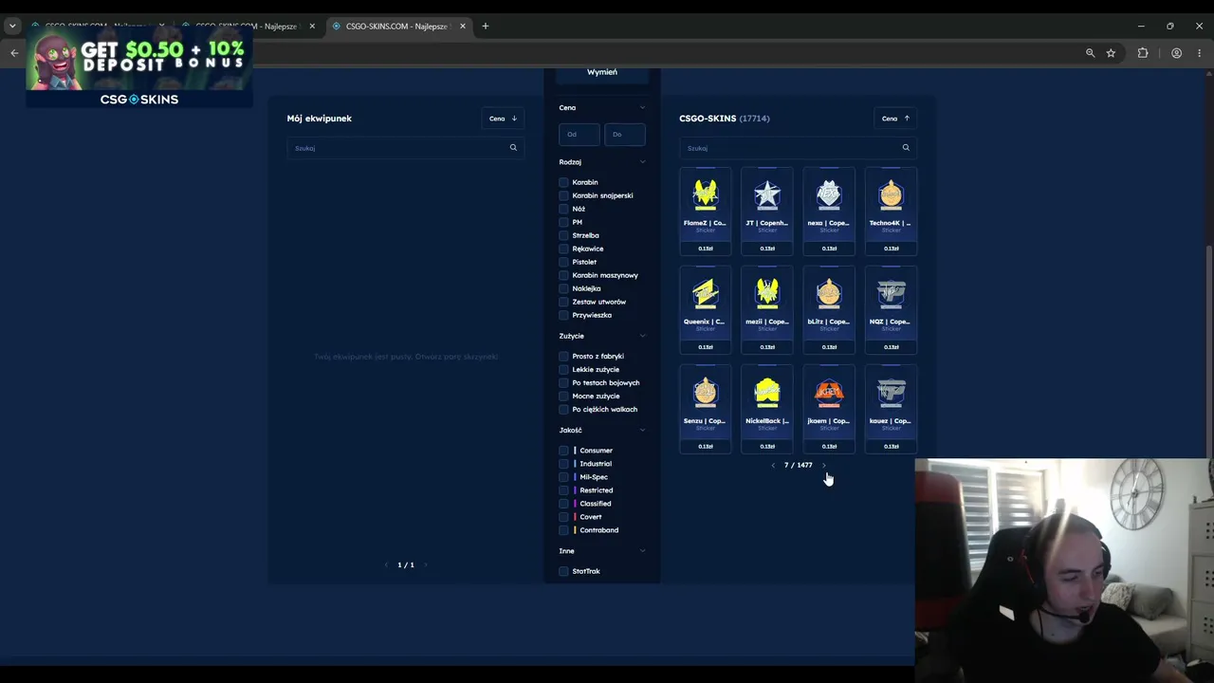The height and width of the screenshot is (683, 1214).
Task: Click the search magnifier in CSGO-SKINS panel
Action: 906,148
